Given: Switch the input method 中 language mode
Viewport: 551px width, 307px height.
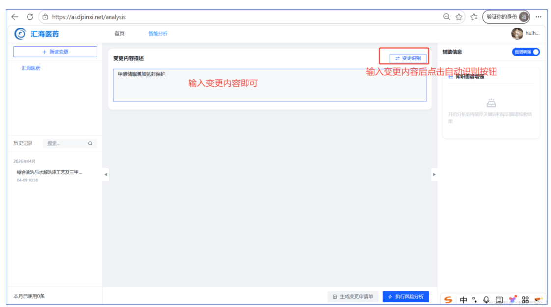Looking at the screenshot, I should pyautogui.click(x=463, y=300).
